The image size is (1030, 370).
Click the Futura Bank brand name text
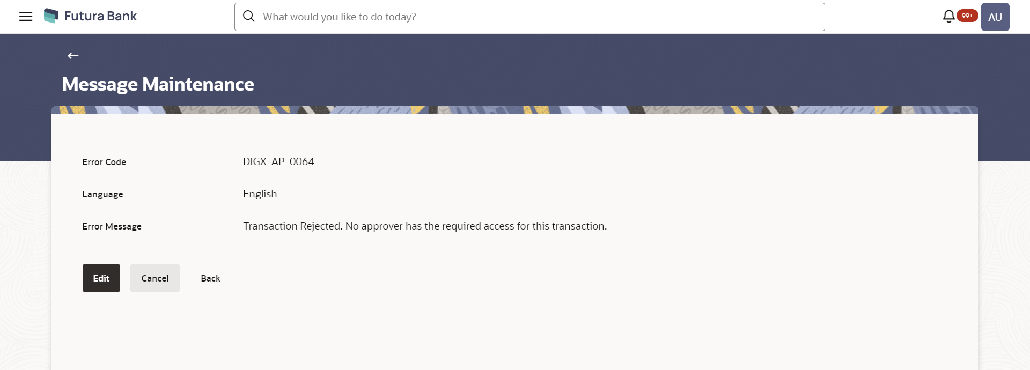pos(100,16)
